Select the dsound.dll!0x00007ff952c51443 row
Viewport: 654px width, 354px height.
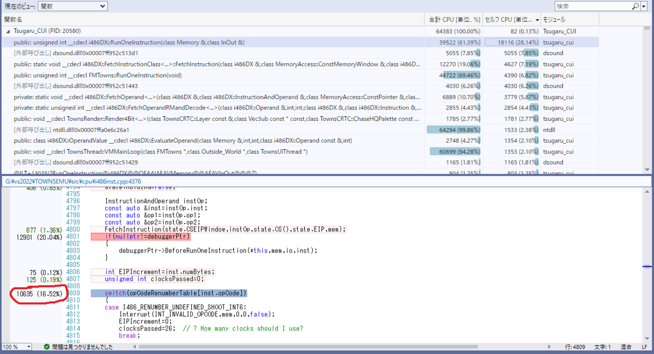click(300, 86)
